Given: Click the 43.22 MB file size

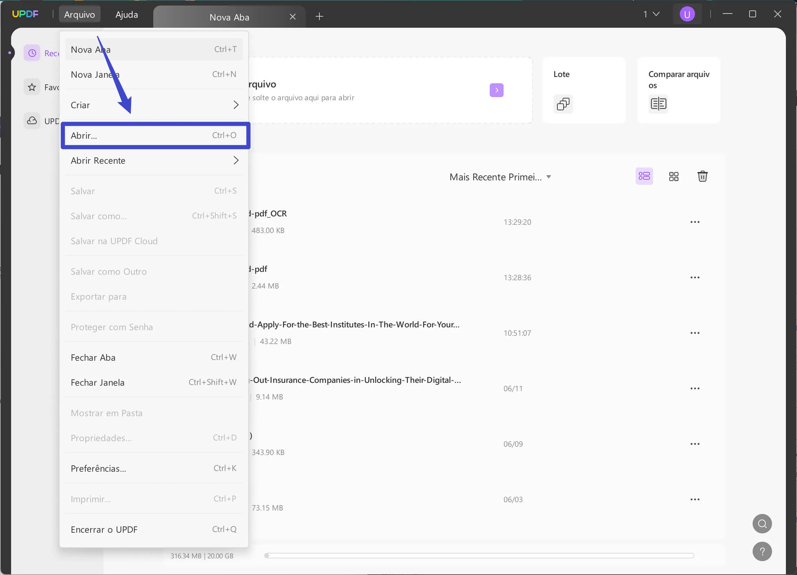Looking at the screenshot, I should coord(275,341).
